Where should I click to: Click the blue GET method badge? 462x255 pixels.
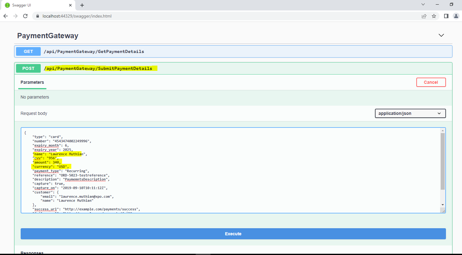[28, 51]
